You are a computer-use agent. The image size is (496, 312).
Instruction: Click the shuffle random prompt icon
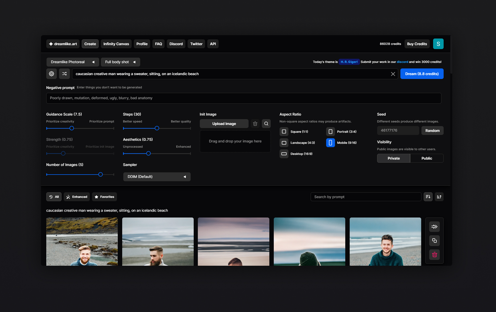click(64, 74)
